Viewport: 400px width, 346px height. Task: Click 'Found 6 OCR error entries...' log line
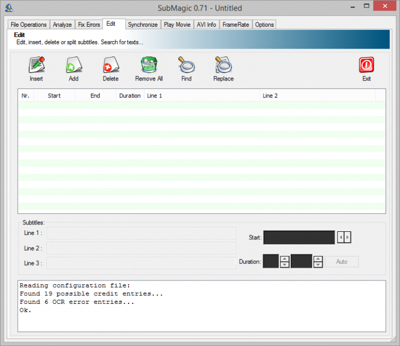[77, 302]
